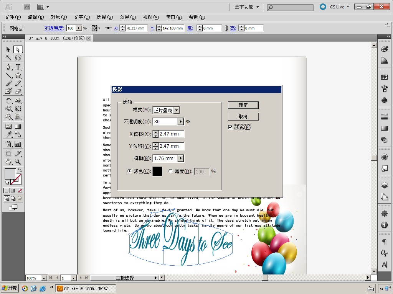Set fill to None in toolbox
This screenshot has width=393, height=294.
(x=20, y=191)
